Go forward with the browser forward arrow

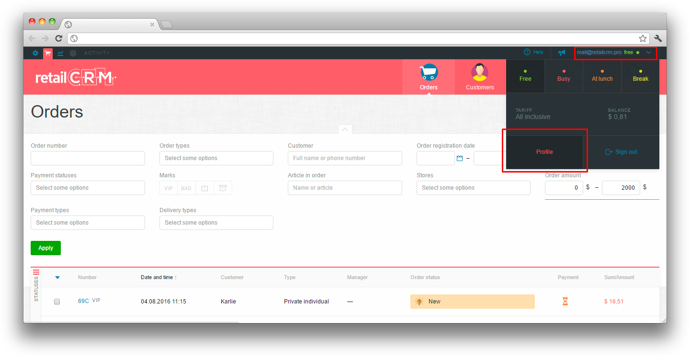[45, 38]
